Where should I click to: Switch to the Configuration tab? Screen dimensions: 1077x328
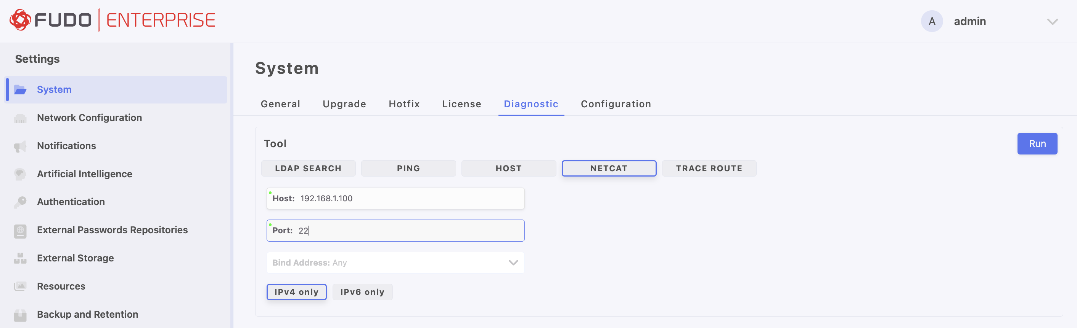pyautogui.click(x=616, y=104)
